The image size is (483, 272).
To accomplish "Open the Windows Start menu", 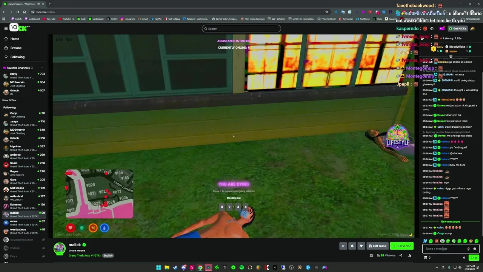I will click(158, 267).
